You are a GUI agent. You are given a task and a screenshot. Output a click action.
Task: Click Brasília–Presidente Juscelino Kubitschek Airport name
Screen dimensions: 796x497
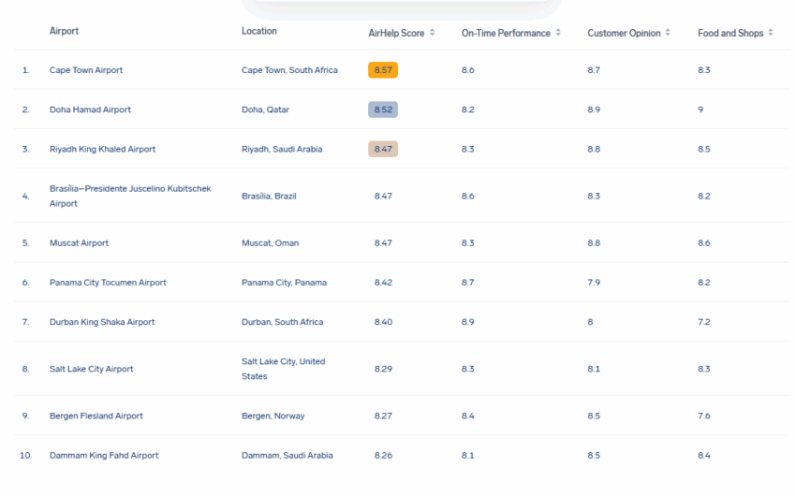coord(130,196)
